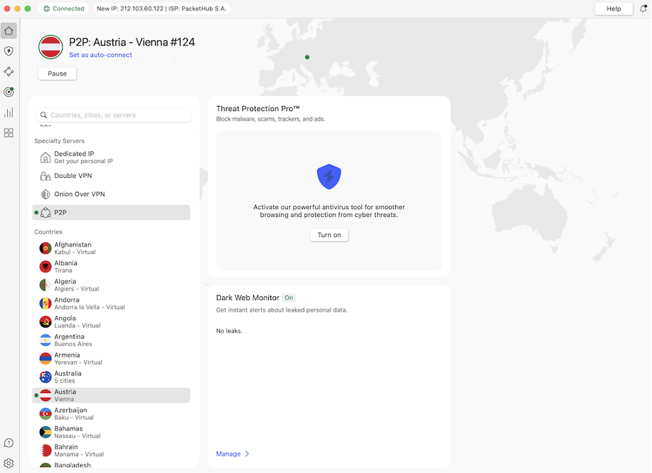652x473 pixels.
Task: Connect to Armenia Yerevan - Virtual
Action: [x=111, y=358]
